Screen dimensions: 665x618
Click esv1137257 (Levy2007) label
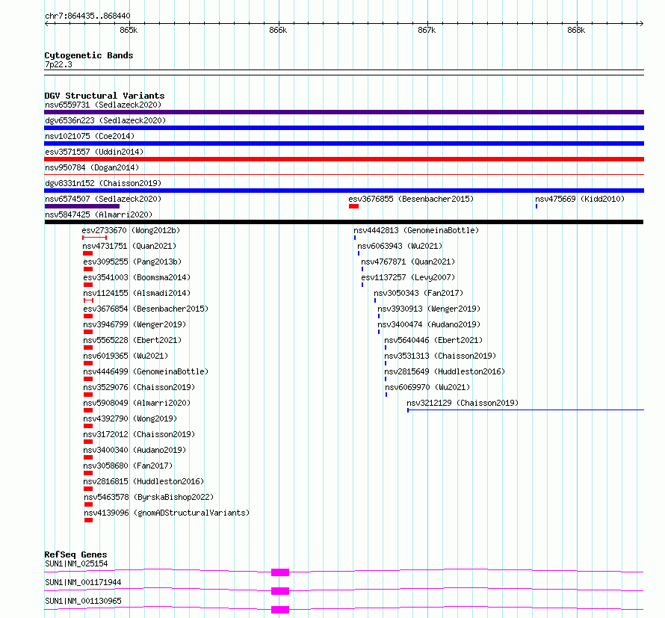pos(408,277)
